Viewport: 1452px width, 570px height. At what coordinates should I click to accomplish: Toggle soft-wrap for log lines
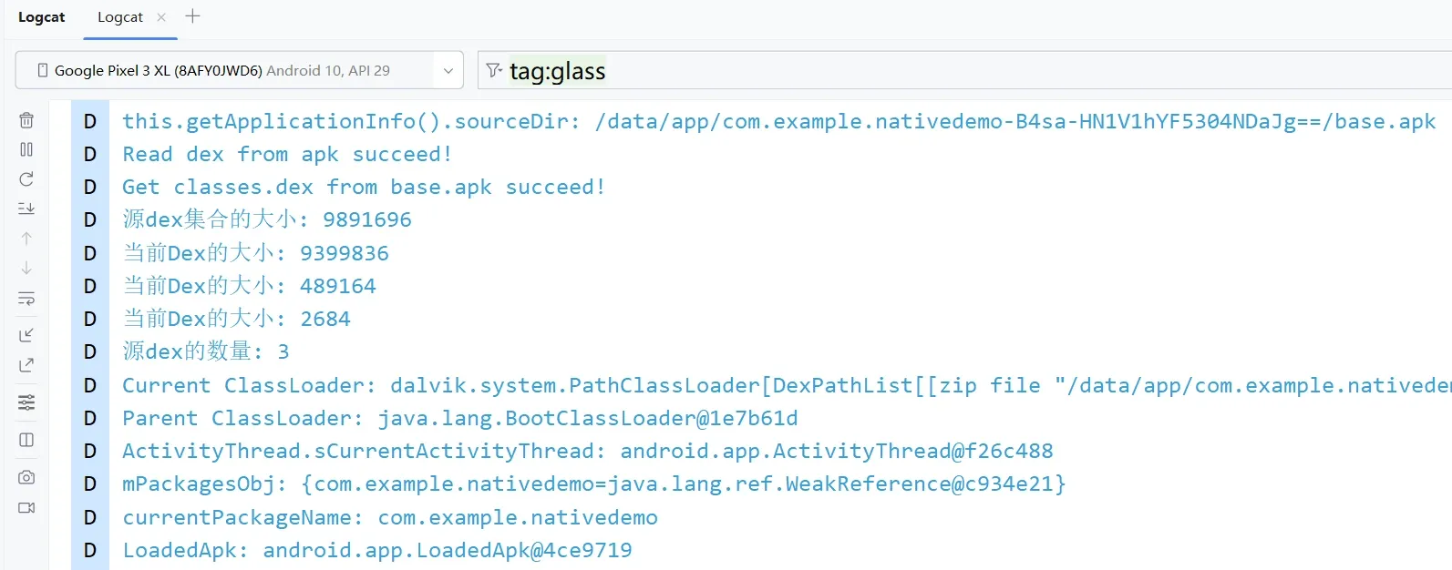[x=26, y=299]
